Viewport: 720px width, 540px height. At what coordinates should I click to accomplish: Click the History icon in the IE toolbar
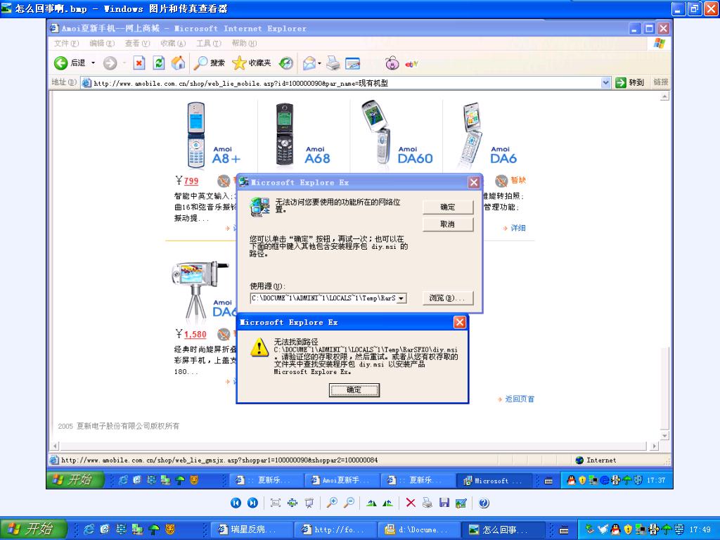[286, 63]
